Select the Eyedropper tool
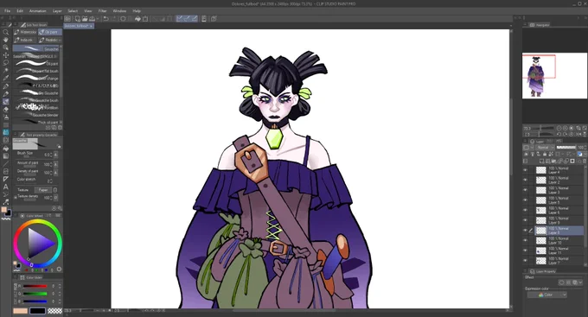The image size is (588, 317). (x=6, y=79)
